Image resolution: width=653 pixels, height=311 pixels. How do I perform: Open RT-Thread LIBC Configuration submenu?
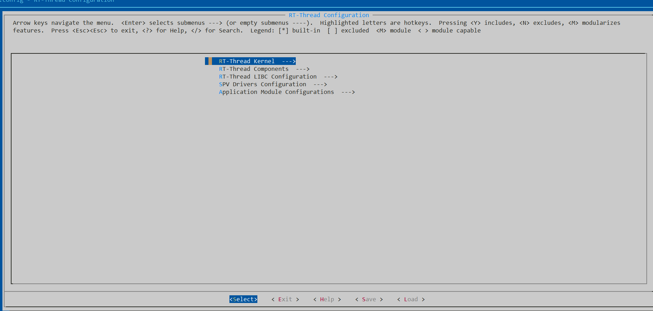pos(278,76)
